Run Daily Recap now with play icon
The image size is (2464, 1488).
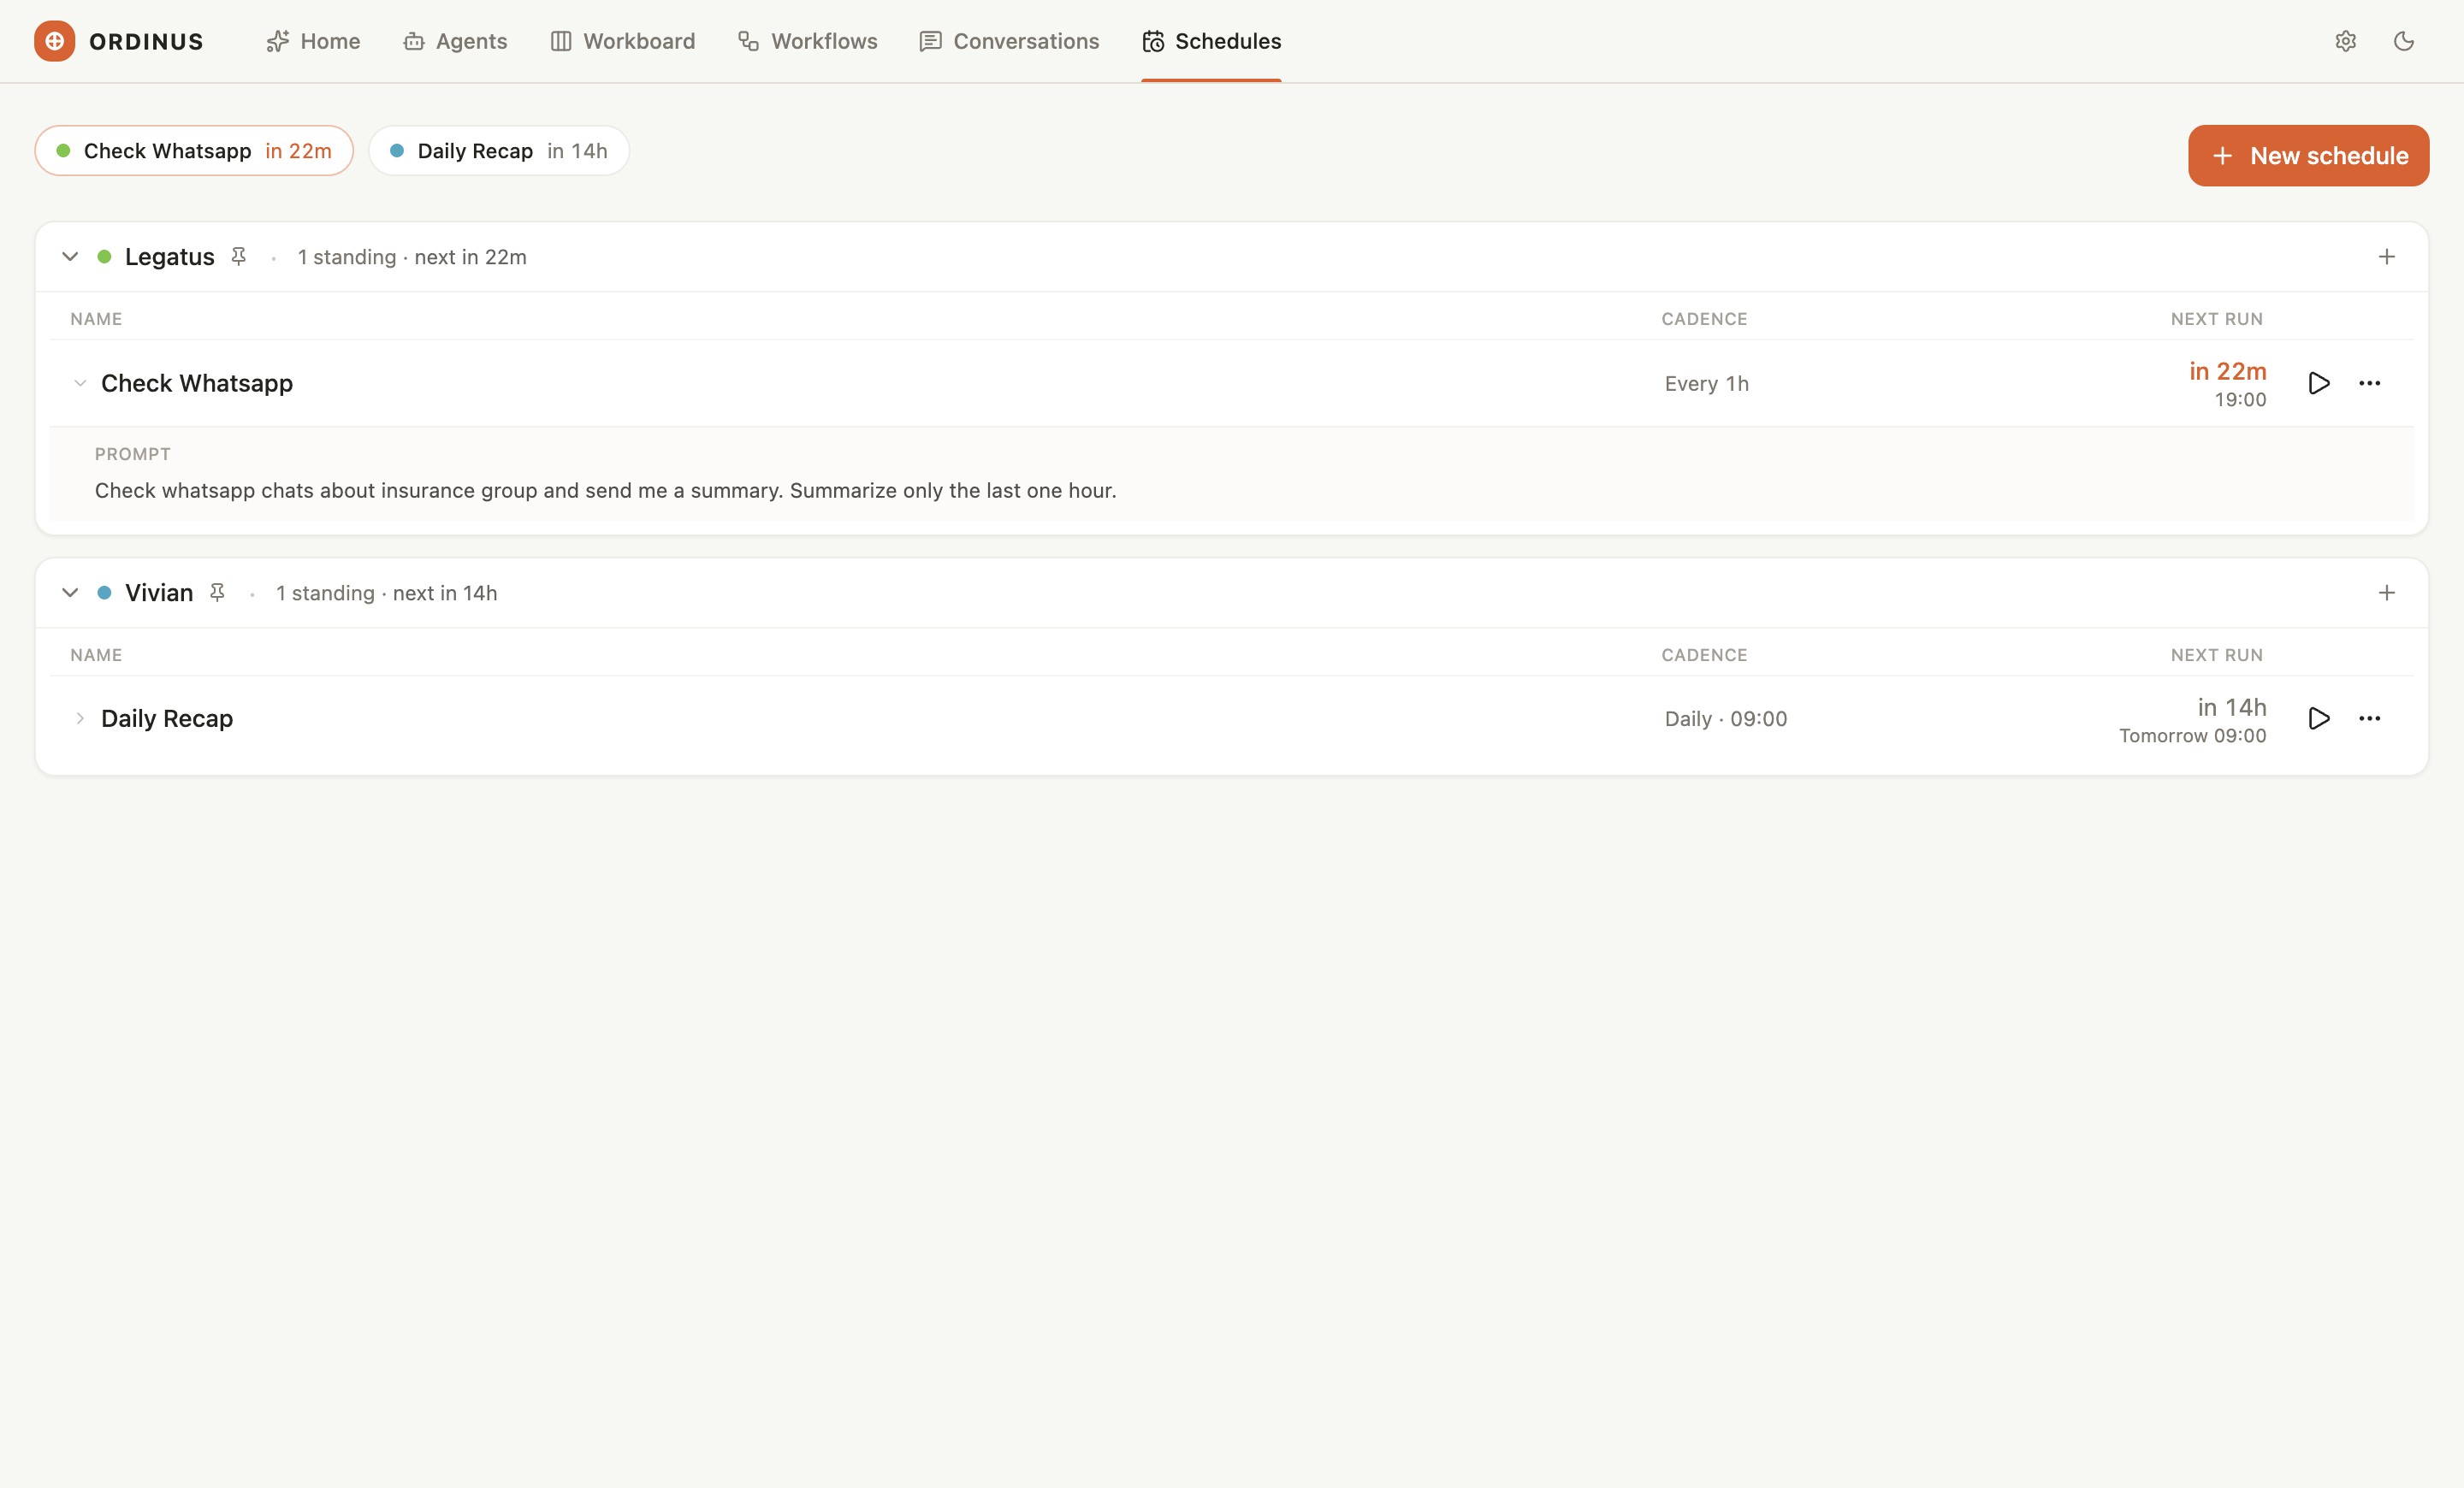(x=2318, y=718)
